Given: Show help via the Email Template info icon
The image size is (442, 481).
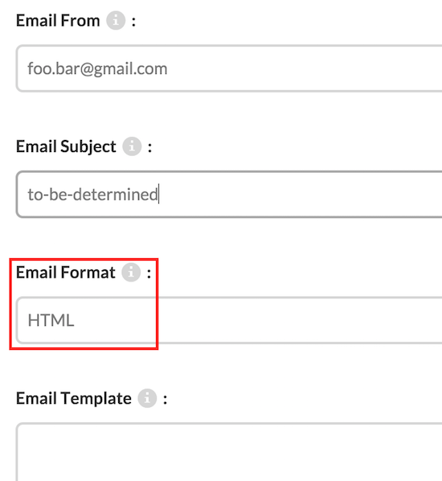Looking at the screenshot, I should [x=147, y=398].
